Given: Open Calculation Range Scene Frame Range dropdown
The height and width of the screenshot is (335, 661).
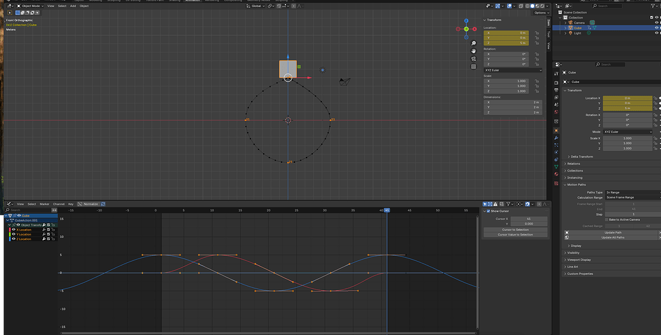Looking at the screenshot, I should 632,197.
